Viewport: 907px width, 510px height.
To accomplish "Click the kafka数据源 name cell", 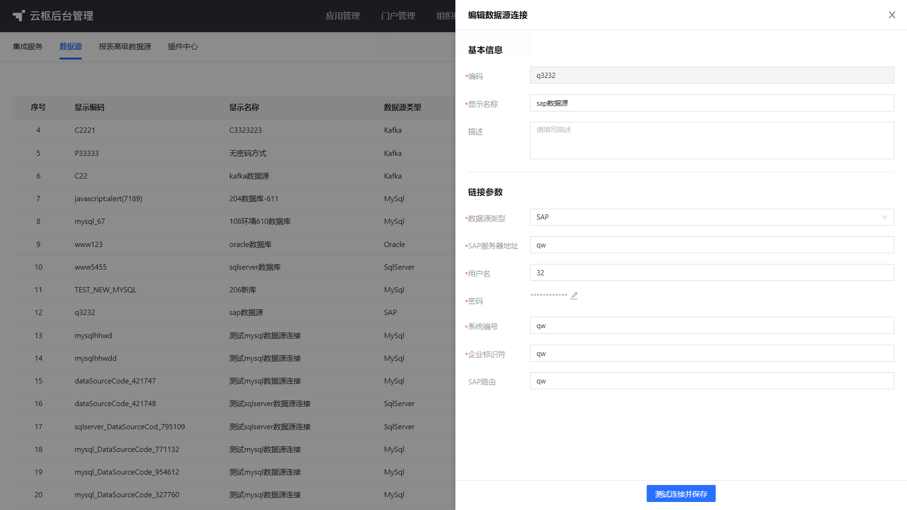I will [249, 176].
